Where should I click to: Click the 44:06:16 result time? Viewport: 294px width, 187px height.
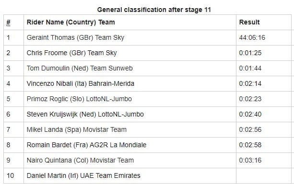tap(252, 37)
